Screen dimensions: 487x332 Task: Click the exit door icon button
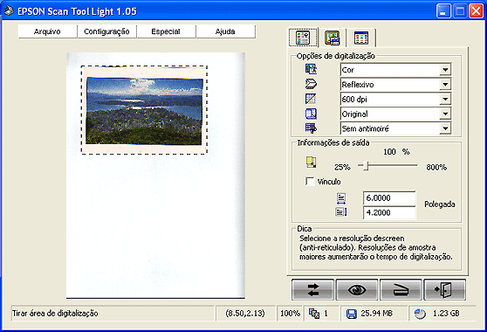tap(445, 290)
